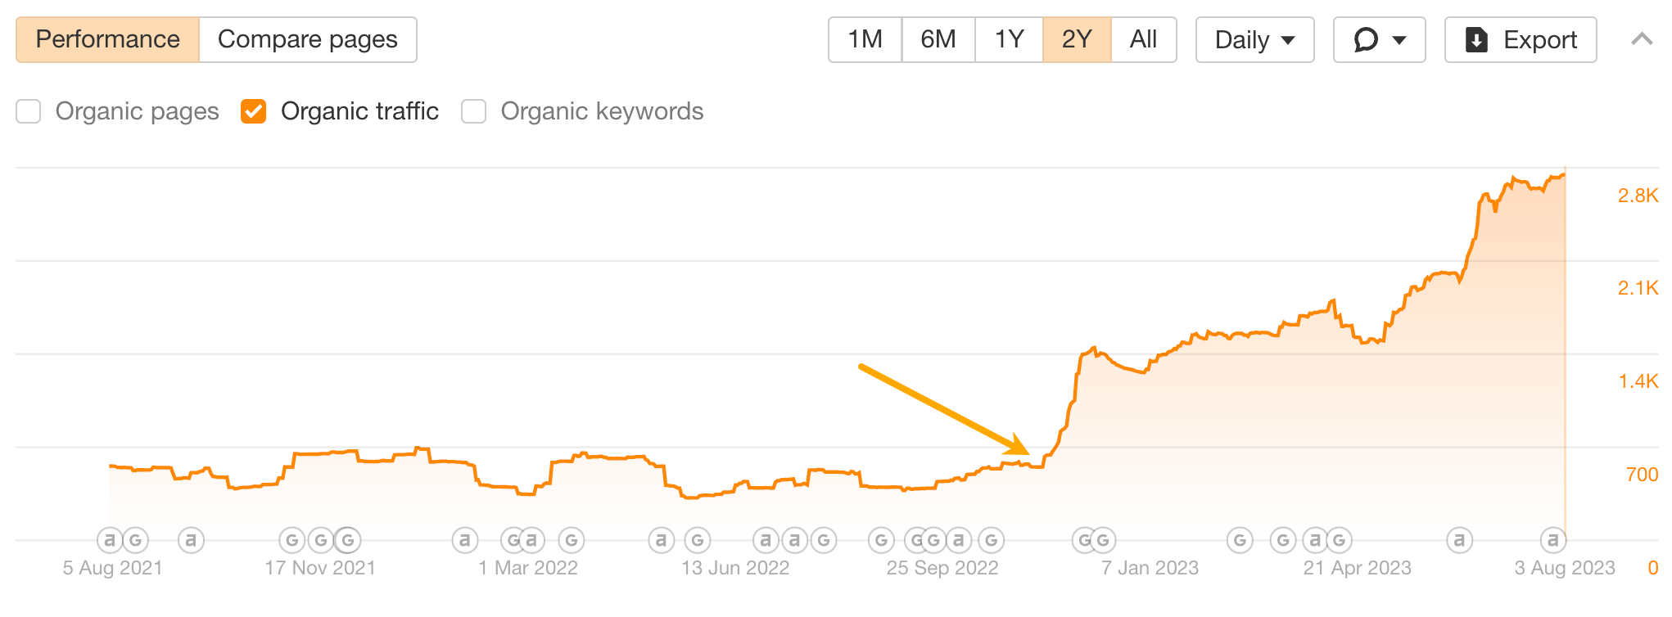Collapse the panel using the chevron
Viewport: 1672px width, 617px height.
point(1640,38)
